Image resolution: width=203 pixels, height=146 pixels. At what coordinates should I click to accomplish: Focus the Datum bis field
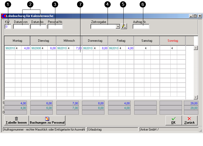[x=38, y=27]
